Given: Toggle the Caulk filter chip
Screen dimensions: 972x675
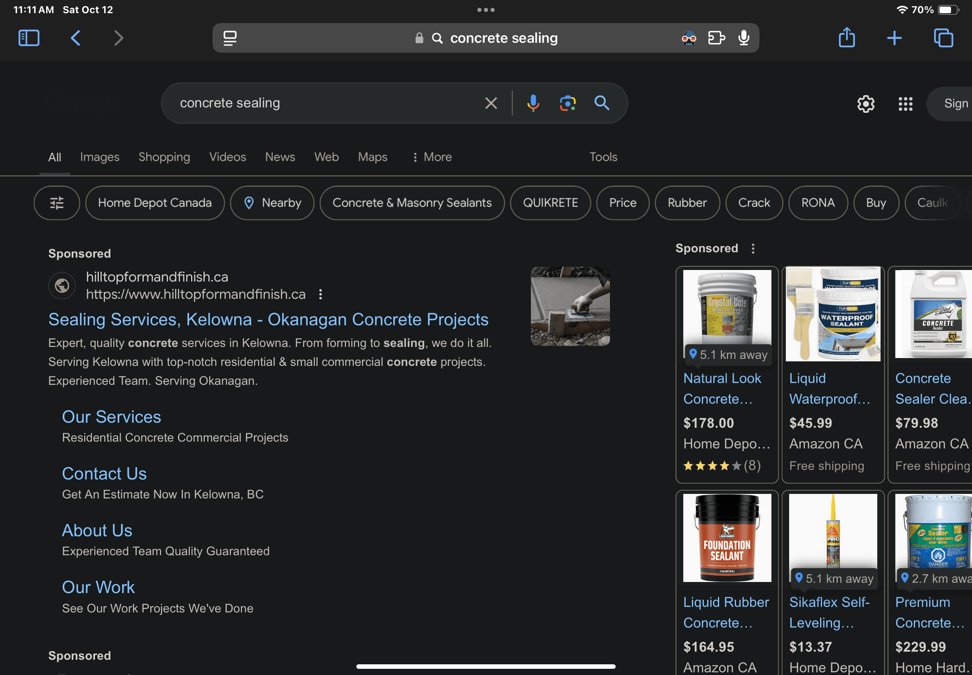Looking at the screenshot, I should [x=932, y=203].
